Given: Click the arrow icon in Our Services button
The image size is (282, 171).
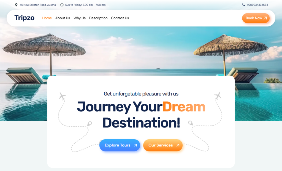Looking at the screenshot, I should [178, 145].
